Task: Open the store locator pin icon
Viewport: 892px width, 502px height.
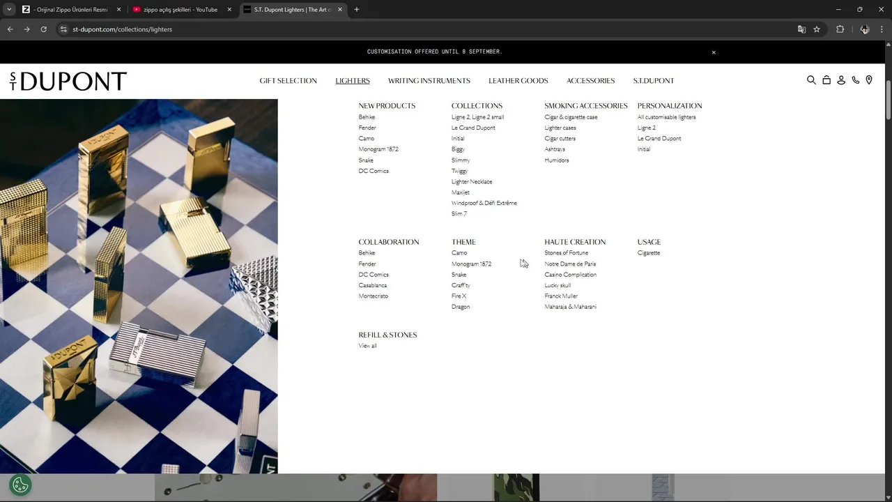Action: pyautogui.click(x=869, y=80)
